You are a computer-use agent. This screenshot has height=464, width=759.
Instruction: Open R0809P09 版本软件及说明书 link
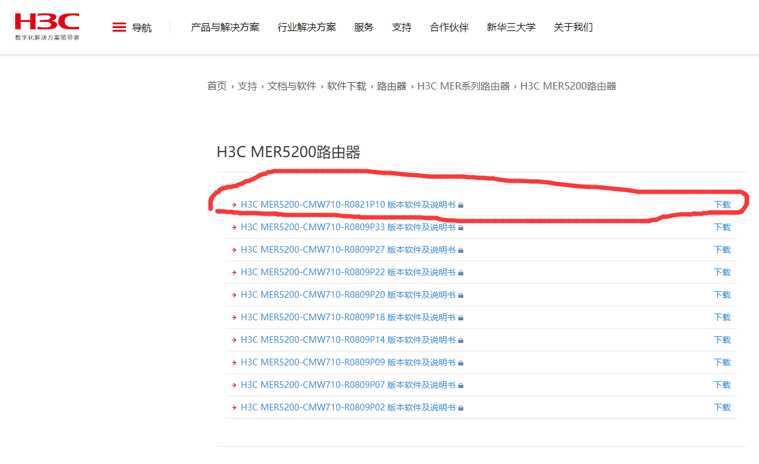(348, 362)
